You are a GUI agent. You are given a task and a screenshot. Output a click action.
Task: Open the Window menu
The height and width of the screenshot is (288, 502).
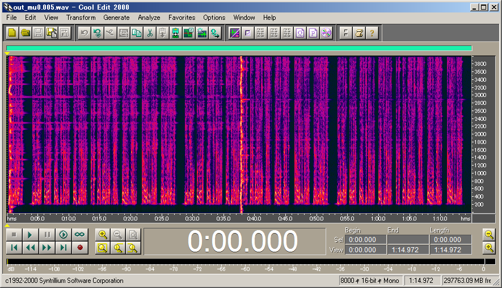click(x=244, y=18)
